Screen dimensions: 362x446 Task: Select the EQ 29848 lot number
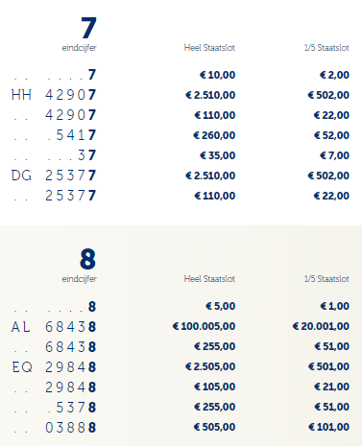point(54,367)
